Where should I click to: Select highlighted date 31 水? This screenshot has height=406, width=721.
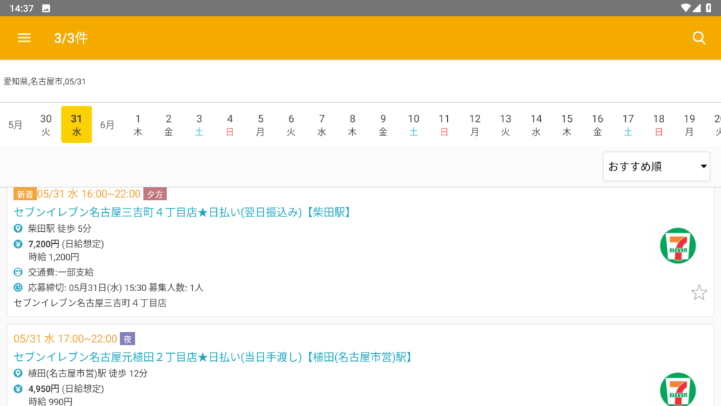(x=76, y=125)
